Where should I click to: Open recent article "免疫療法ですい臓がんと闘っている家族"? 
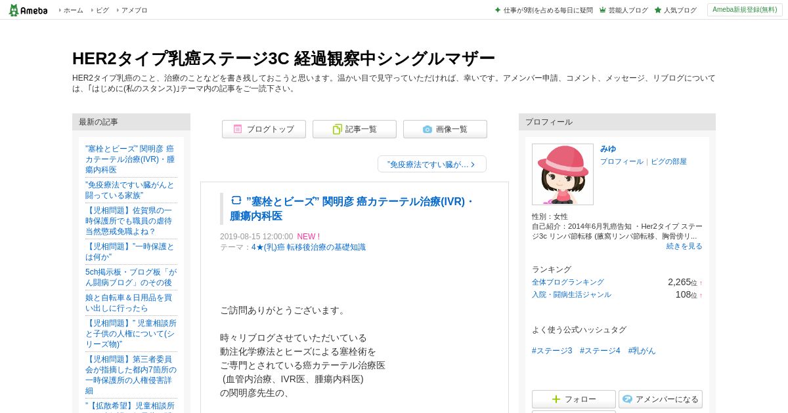tap(130, 190)
